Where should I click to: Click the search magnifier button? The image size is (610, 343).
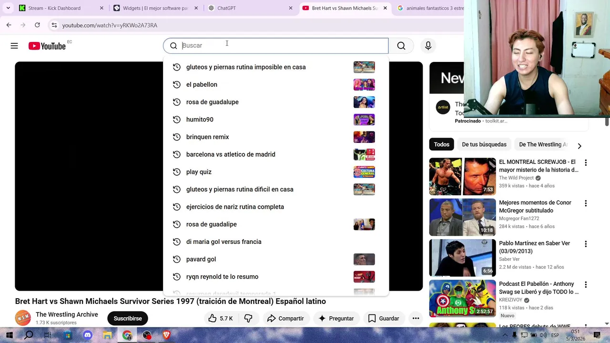pyautogui.click(x=401, y=46)
